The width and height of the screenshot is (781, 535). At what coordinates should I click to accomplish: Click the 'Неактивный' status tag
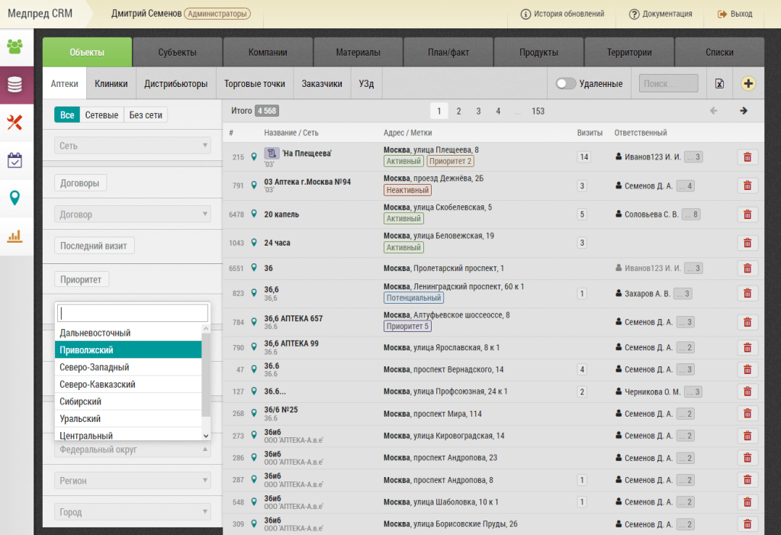click(x=407, y=190)
